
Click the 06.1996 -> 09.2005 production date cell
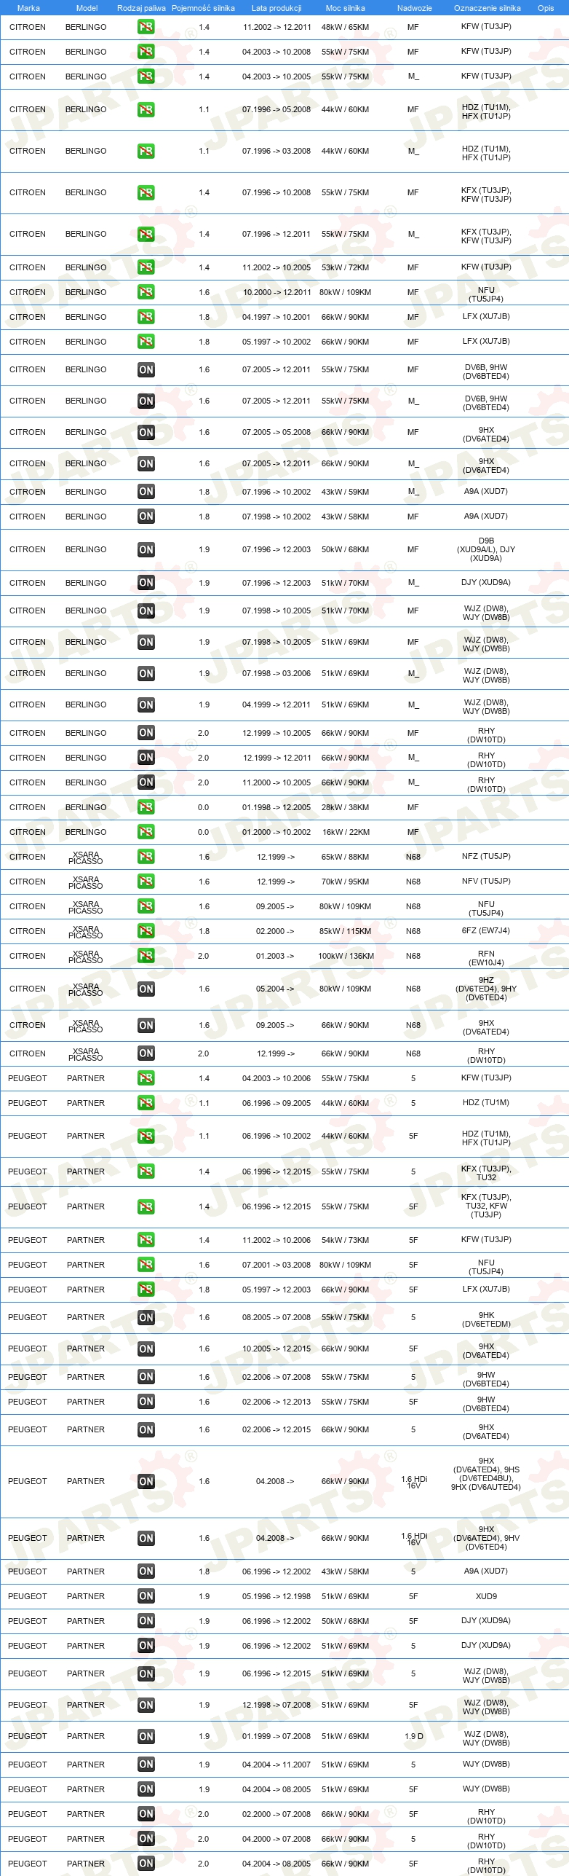coord(276,1103)
